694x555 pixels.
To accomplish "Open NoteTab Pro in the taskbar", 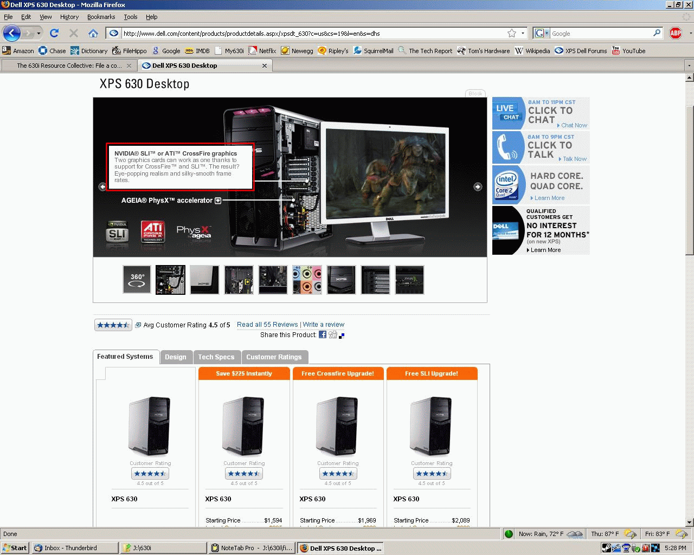I will coord(253,548).
